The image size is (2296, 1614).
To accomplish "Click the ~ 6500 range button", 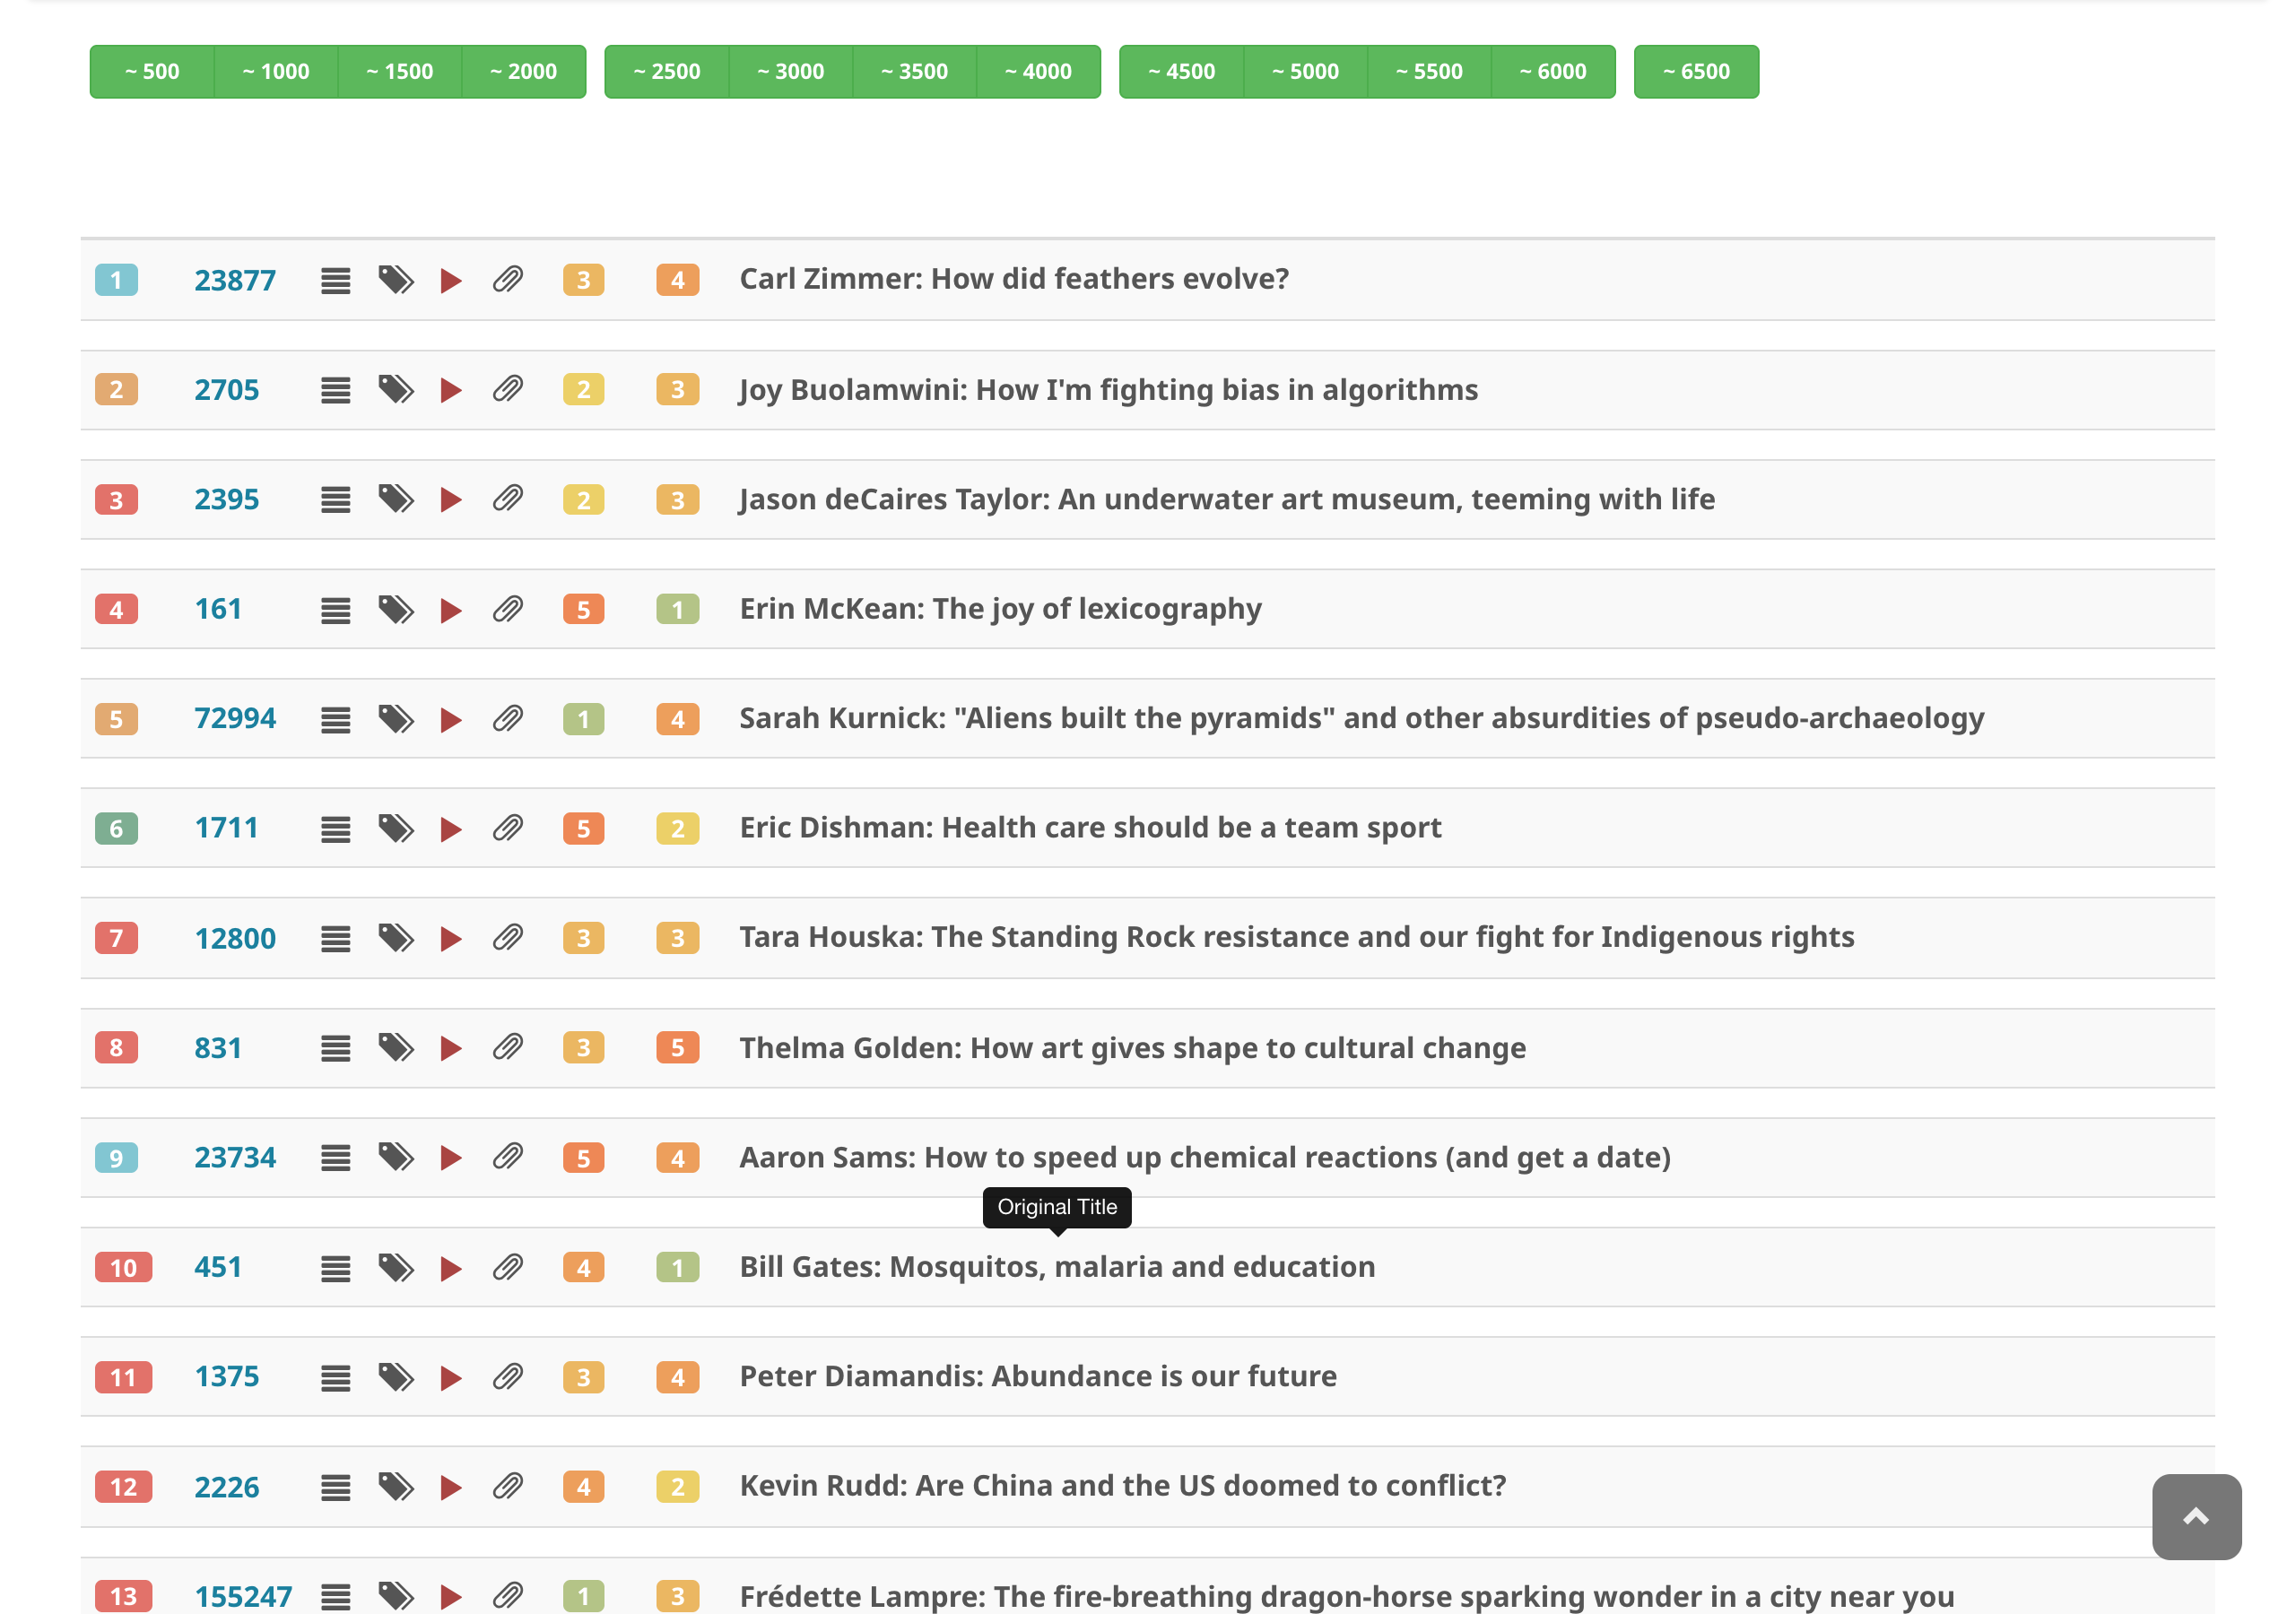I will (1696, 72).
